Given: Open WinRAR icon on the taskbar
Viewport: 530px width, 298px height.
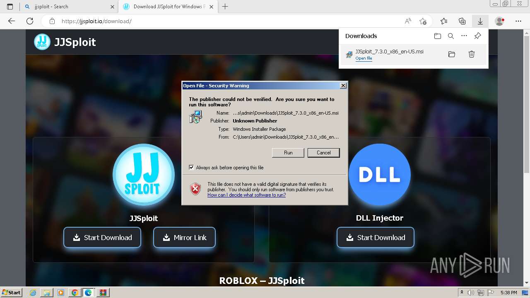Looking at the screenshot, I should pos(102,293).
